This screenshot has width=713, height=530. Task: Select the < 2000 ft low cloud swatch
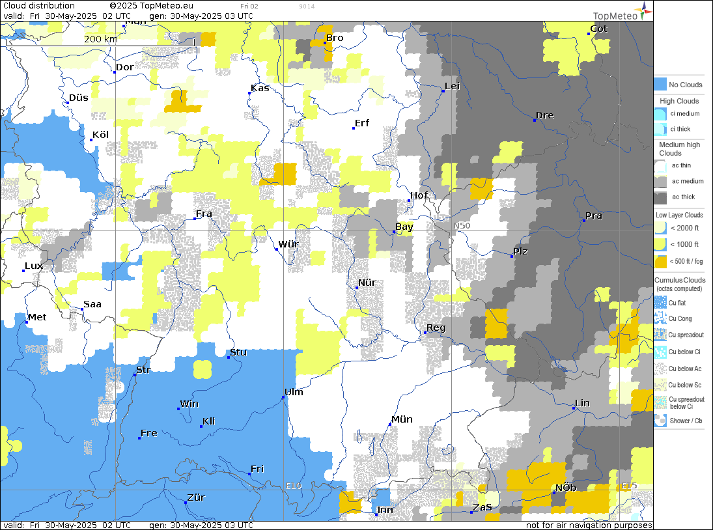[660, 228]
